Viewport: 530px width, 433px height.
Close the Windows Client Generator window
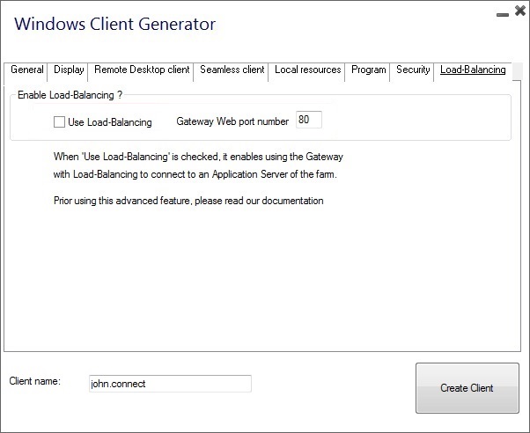[x=519, y=11]
